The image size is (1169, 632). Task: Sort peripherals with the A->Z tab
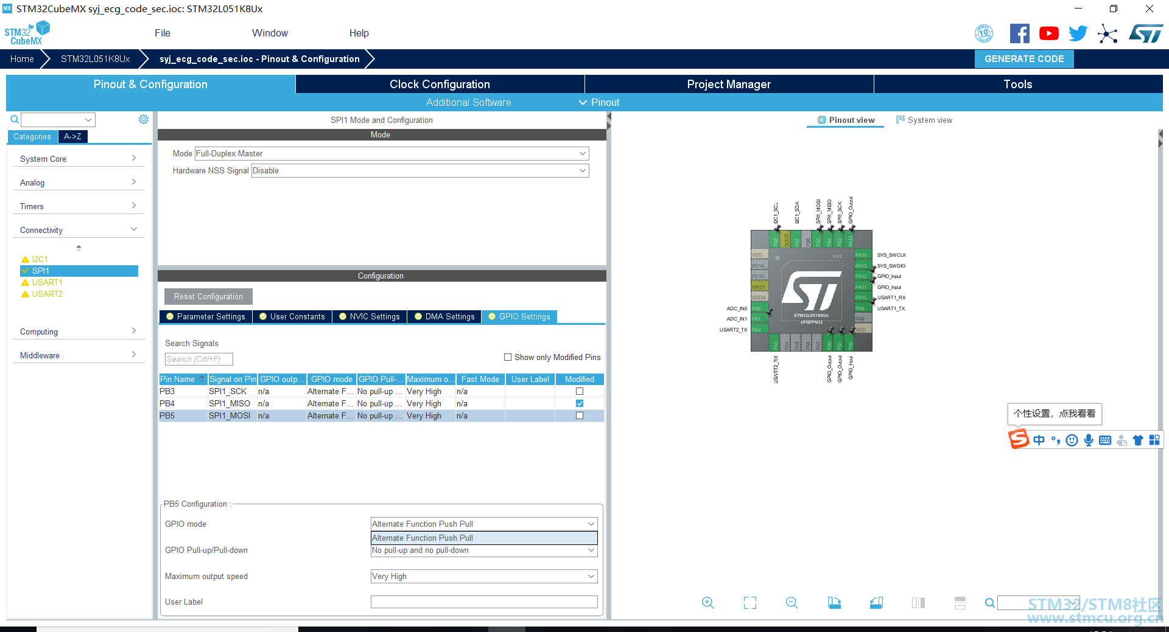click(x=72, y=136)
